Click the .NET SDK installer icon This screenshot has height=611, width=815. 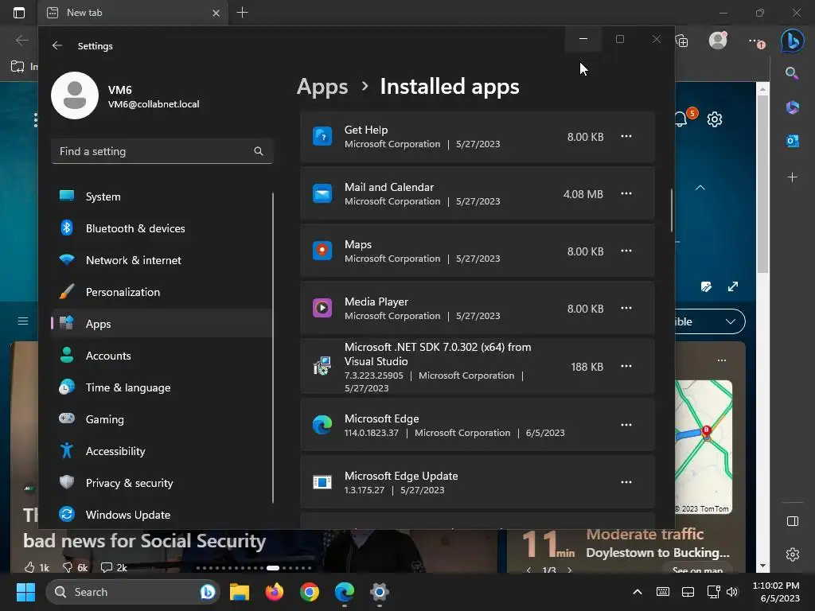point(322,366)
